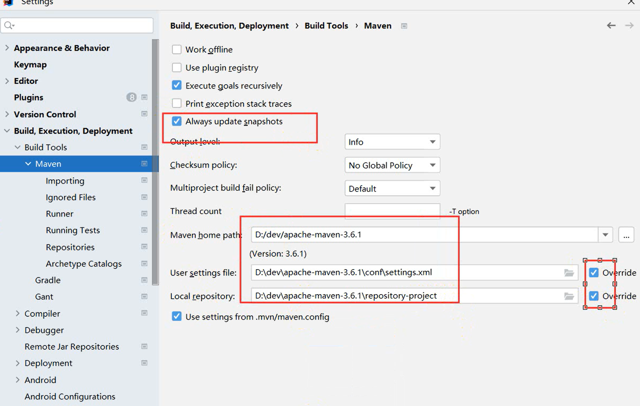Viewport: 640px width, 406px height.
Task: Expand Version Control section
Action: (x=7, y=114)
